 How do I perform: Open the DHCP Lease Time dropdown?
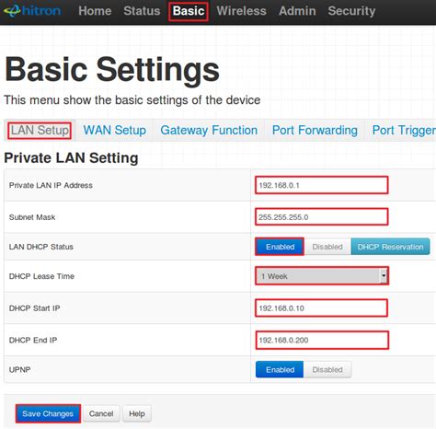pos(322,276)
